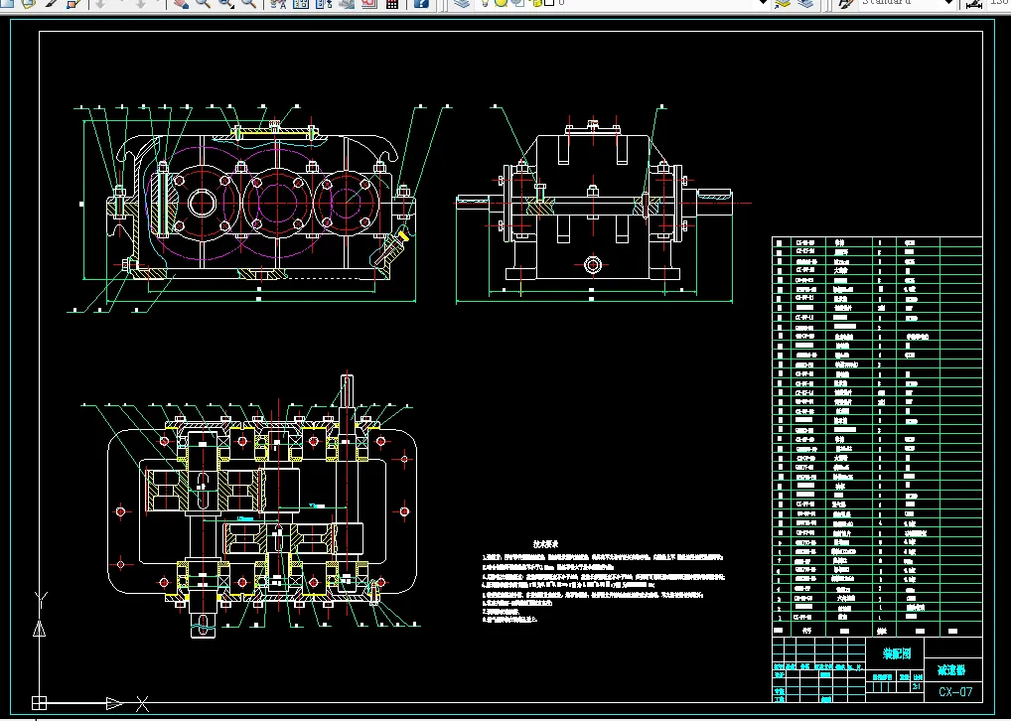Launch the QuickCalc calculator
Viewport: 1011px width, 721px height.
coord(392,3)
